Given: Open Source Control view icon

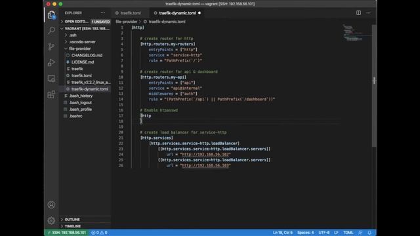Looking at the screenshot, I should [x=51, y=47].
